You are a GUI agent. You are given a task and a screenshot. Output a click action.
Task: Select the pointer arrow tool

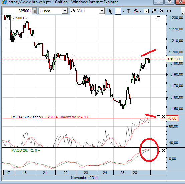(110, 11)
